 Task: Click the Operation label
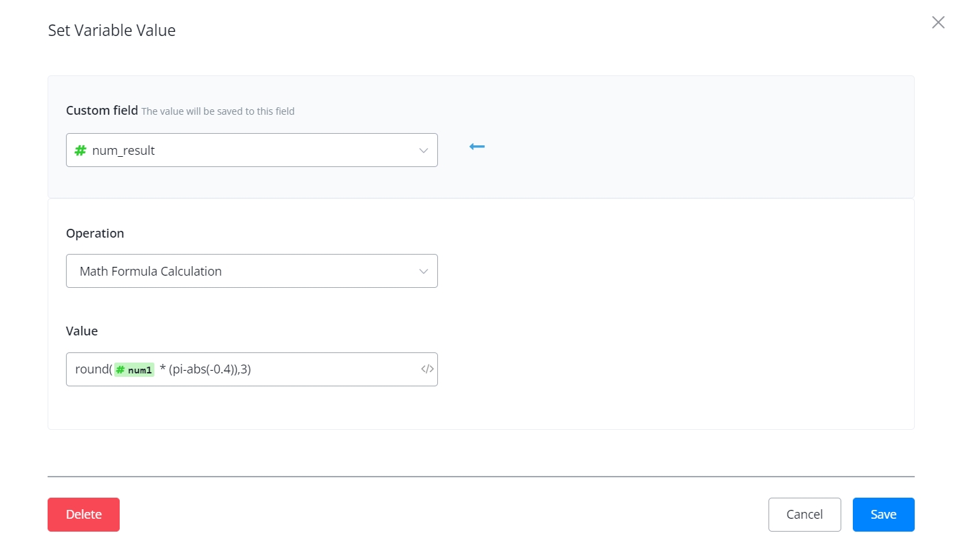point(95,234)
